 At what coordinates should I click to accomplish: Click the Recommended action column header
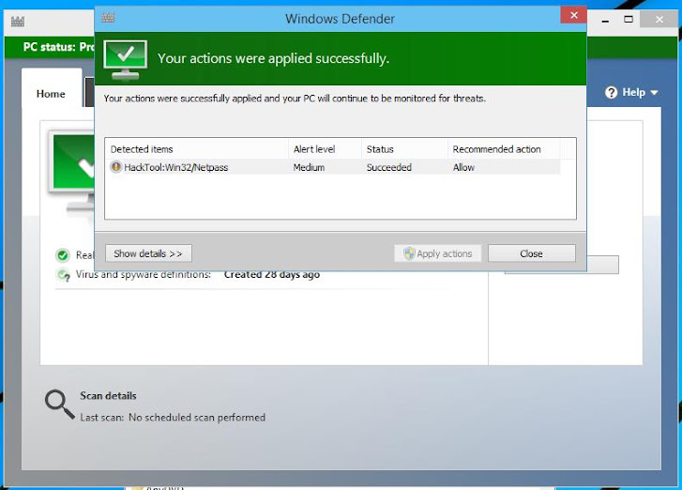pyautogui.click(x=504, y=149)
